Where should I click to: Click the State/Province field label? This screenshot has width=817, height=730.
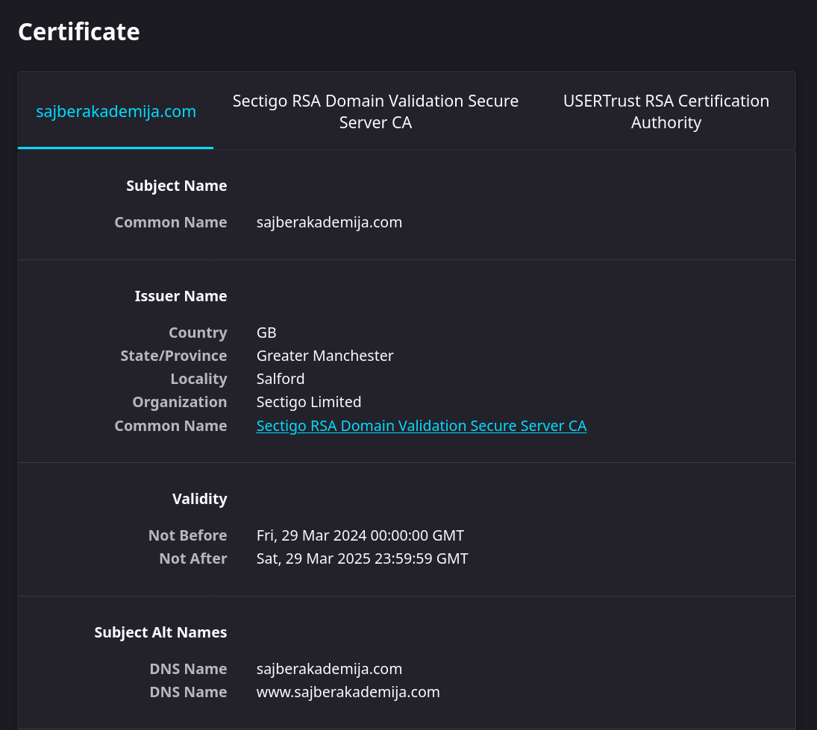(174, 356)
